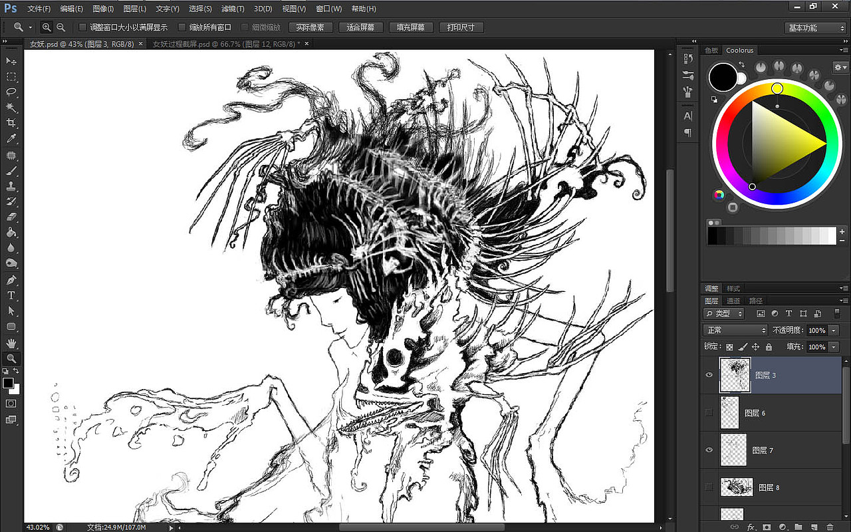
Task: Click the 打印尺寸 button
Action: [461, 27]
